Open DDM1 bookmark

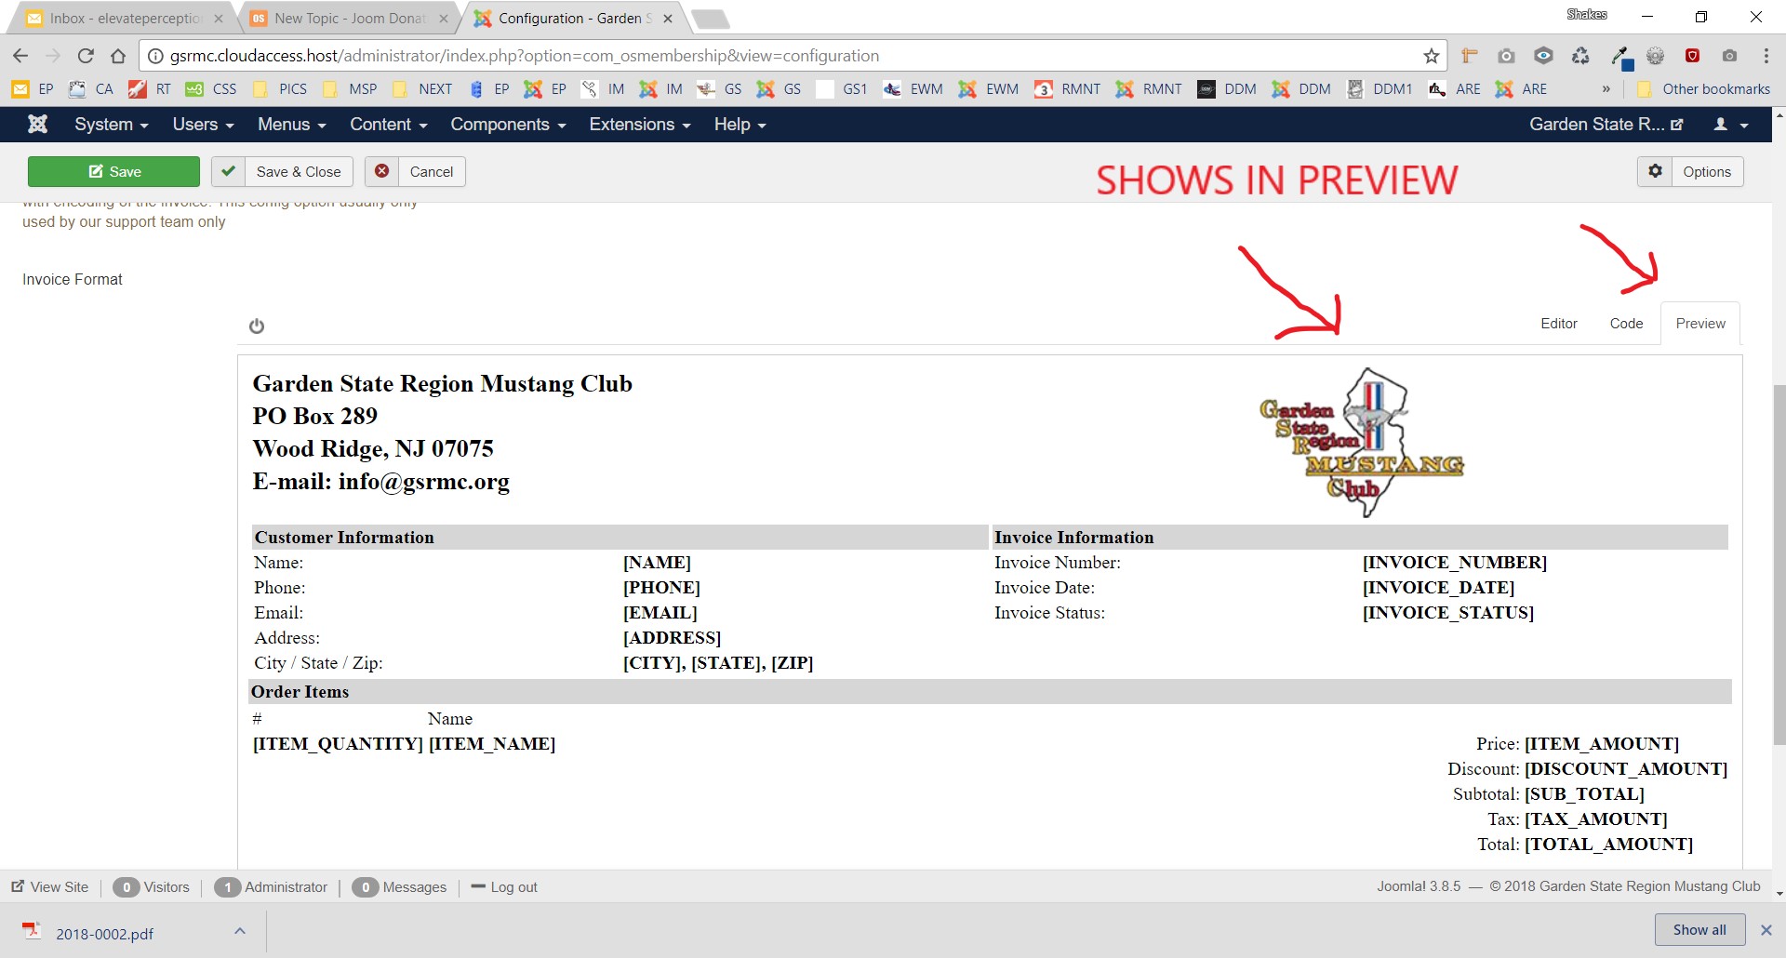pyautogui.click(x=1379, y=89)
